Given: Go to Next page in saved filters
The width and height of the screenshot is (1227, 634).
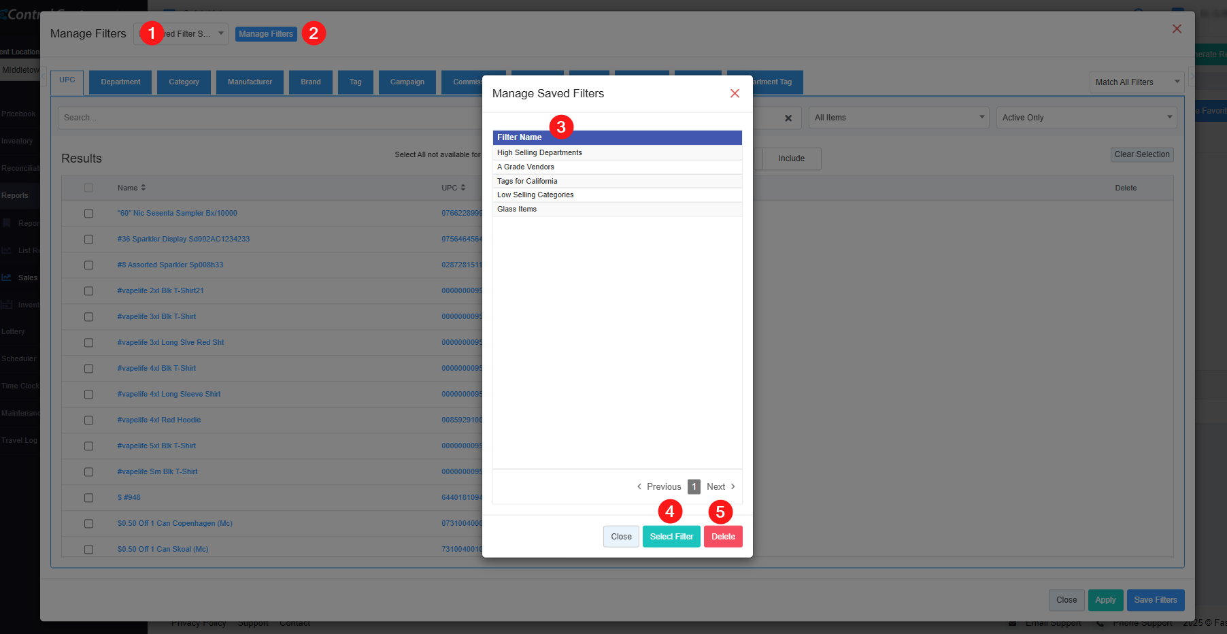Looking at the screenshot, I should (720, 487).
